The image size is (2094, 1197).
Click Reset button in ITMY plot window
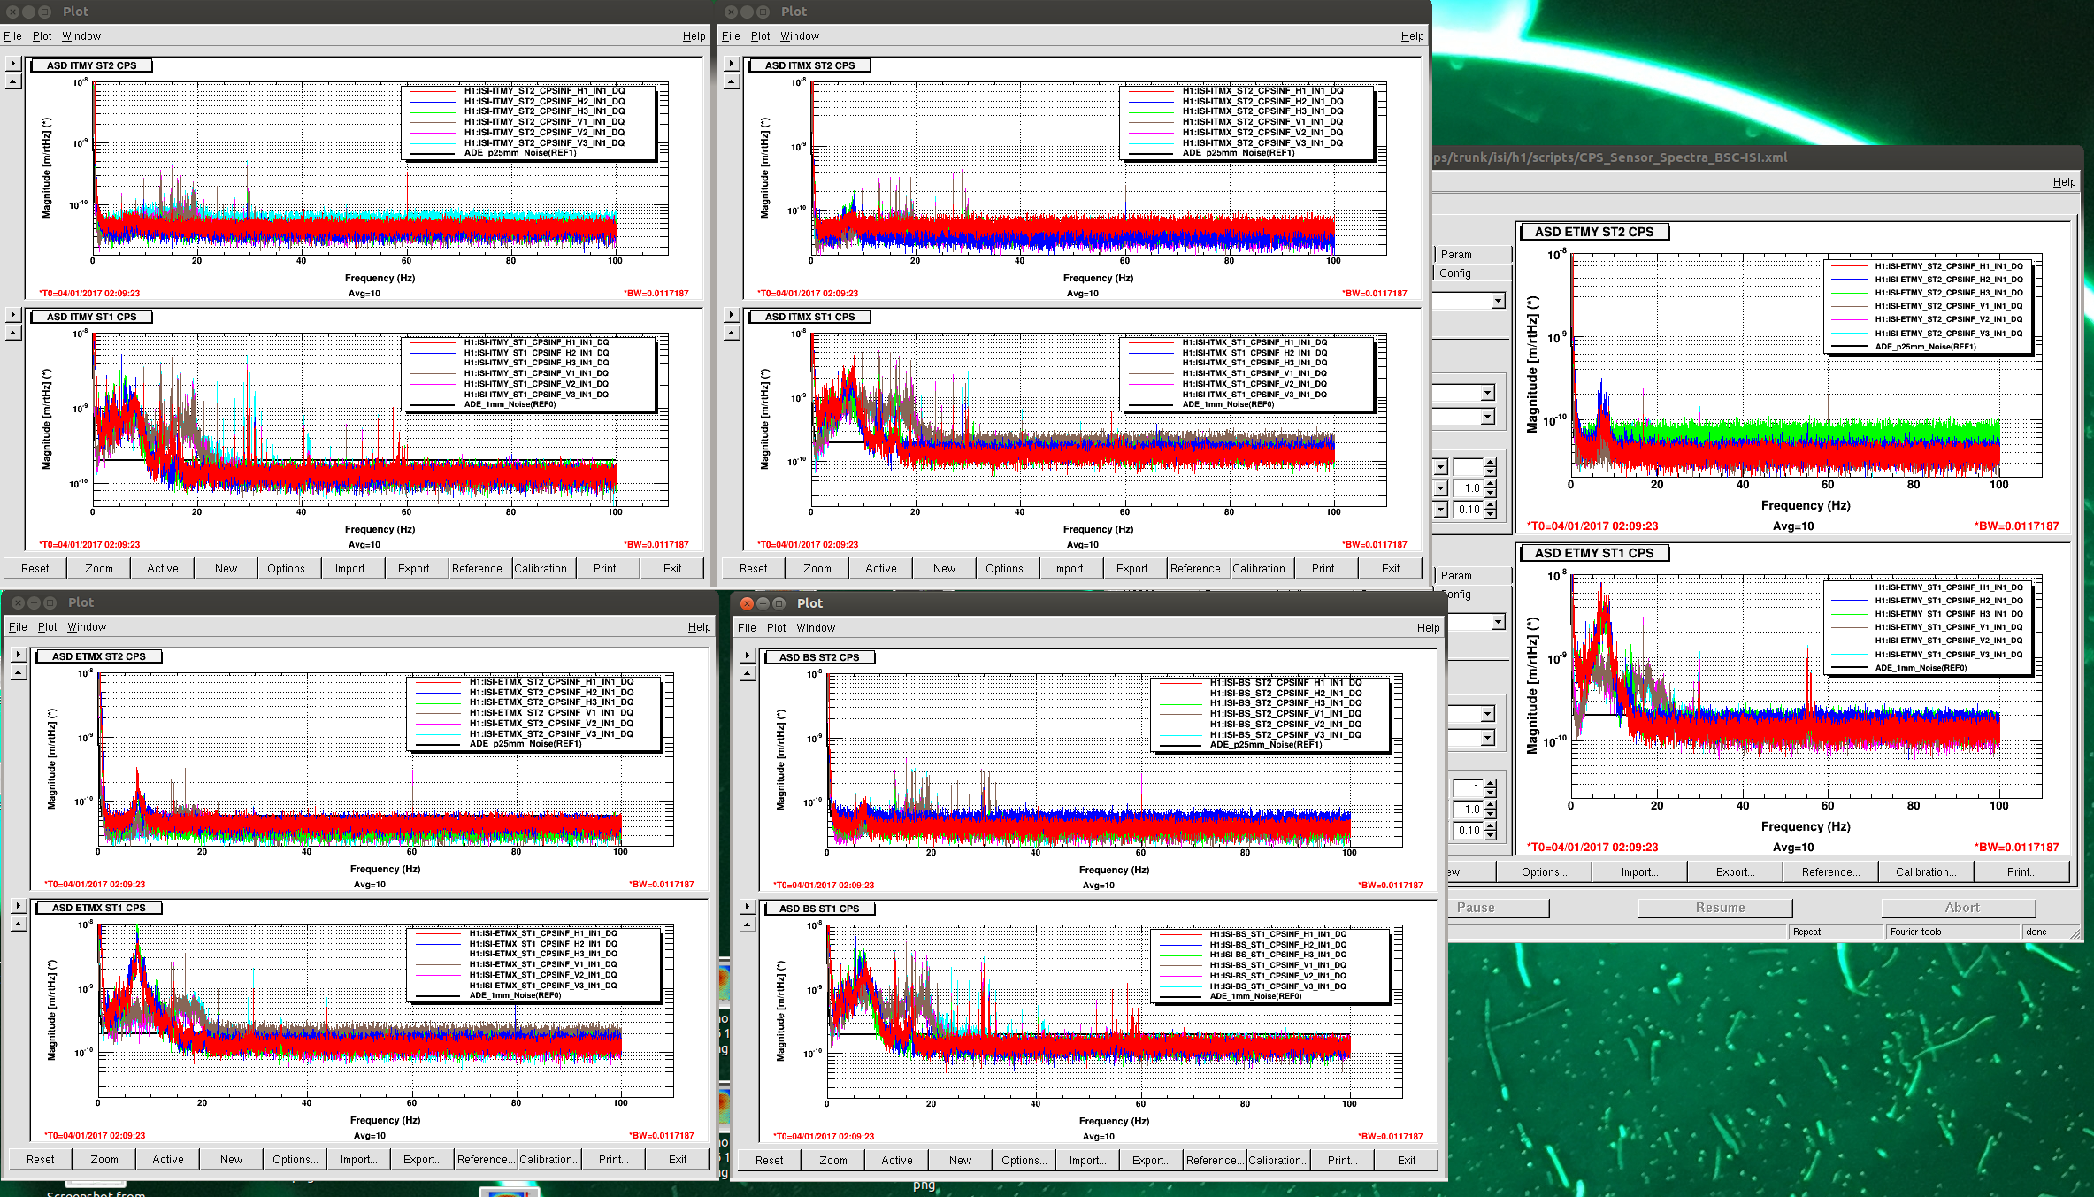(35, 569)
